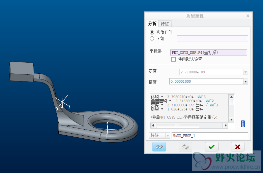263x173 pixels.
Task: Click the MASS_PROP_1 name field
Action: pyautogui.click(x=210, y=136)
